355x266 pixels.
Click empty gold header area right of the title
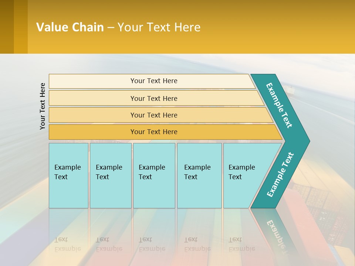(277, 27)
